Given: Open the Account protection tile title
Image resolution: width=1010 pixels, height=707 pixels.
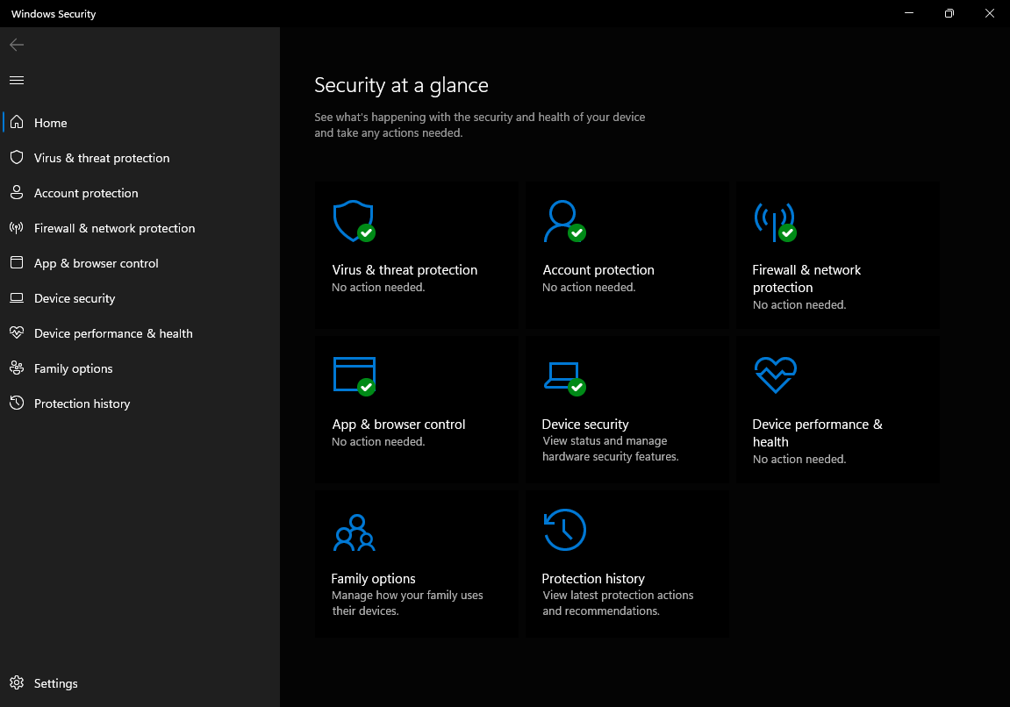Looking at the screenshot, I should click(598, 270).
